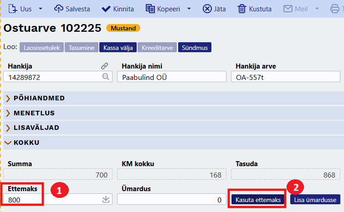Confirm document with Kinnita label
The height and width of the screenshot is (212, 344).
123,9
